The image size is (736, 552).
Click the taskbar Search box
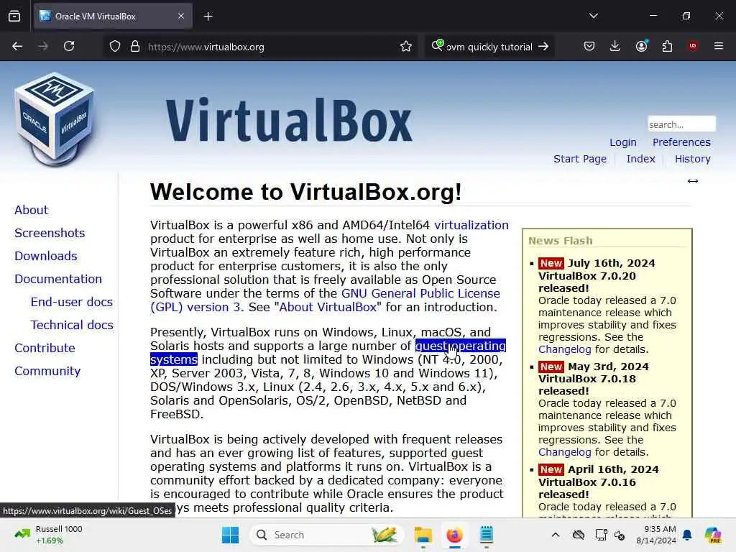pos(327,535)
